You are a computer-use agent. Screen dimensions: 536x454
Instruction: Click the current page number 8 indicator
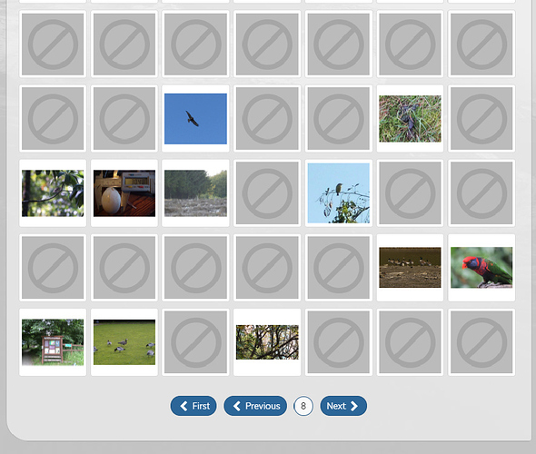303,406
